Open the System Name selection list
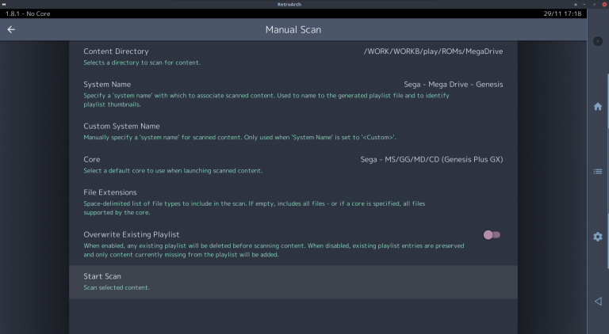The image size is (609, 334). click(293, 93)
